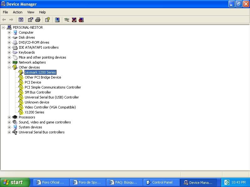The image size is (250, 187).
Task: Select Video Controller (VGA Compatible)
Action: click(x=50, y=107)
